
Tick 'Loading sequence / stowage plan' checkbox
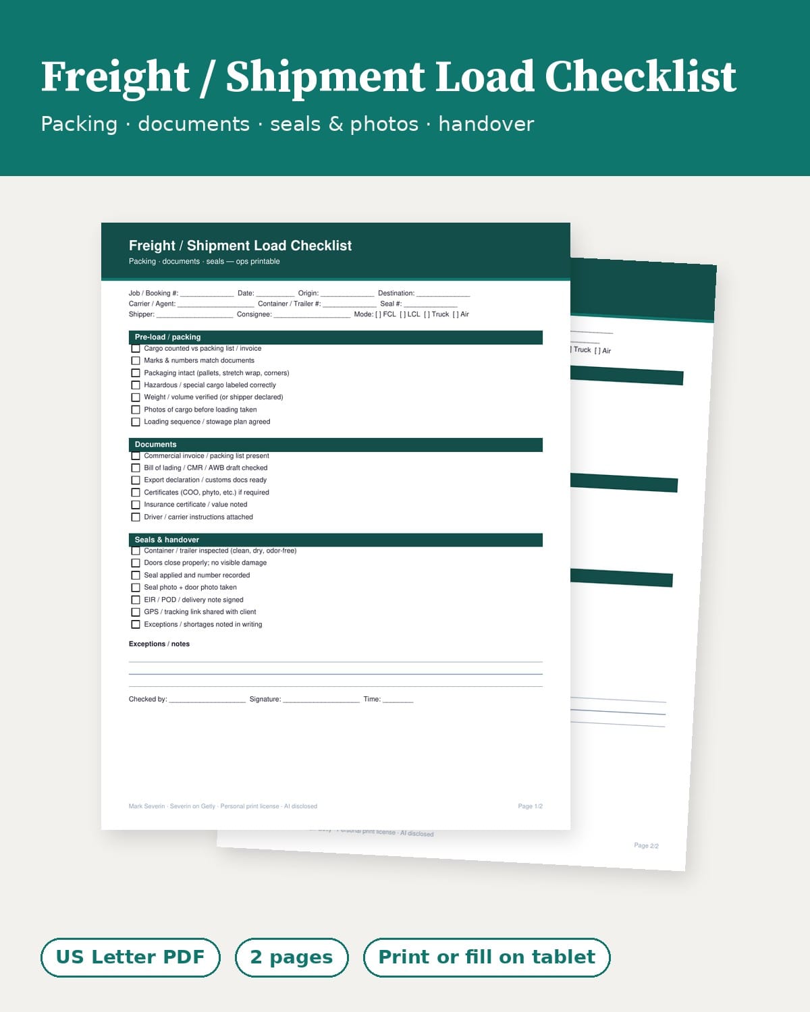[x=136, y=422]
